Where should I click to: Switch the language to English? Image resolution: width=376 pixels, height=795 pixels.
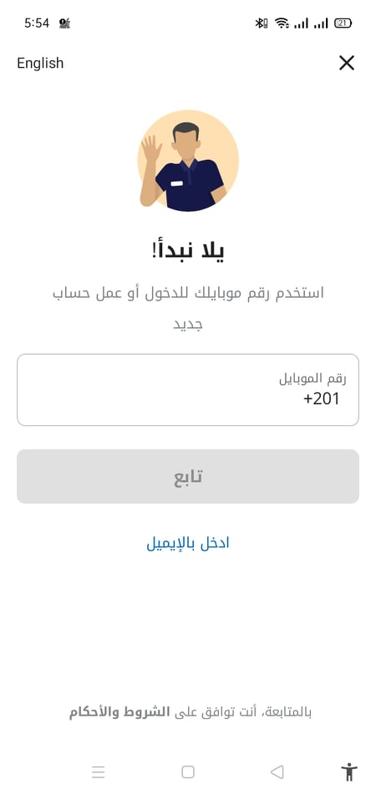(40, 63)
